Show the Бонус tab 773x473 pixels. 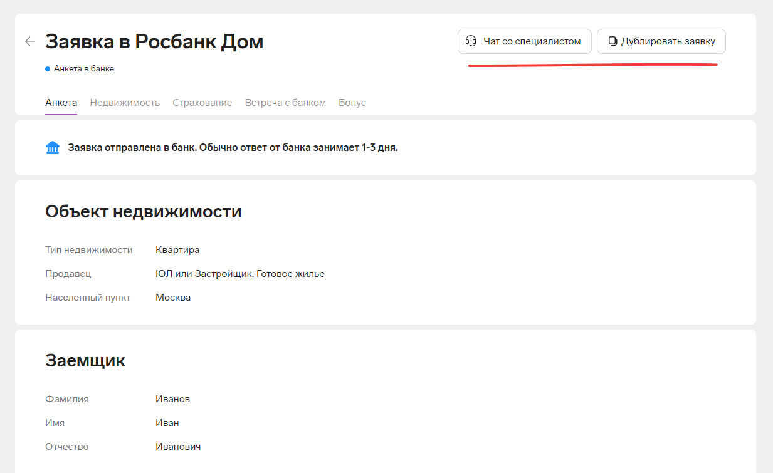pos(352,103)
